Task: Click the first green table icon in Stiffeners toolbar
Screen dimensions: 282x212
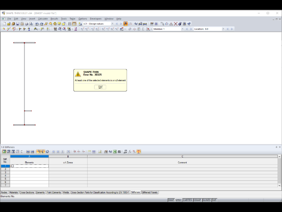Action: [4, 152]
